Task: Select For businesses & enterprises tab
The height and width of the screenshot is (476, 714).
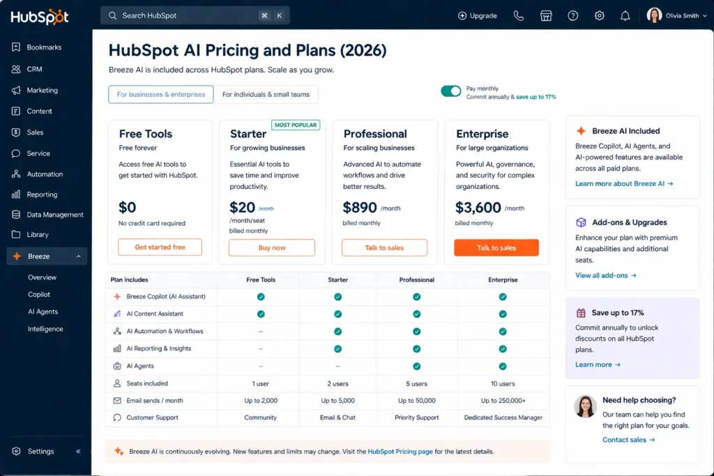Action: coord(161,95)
